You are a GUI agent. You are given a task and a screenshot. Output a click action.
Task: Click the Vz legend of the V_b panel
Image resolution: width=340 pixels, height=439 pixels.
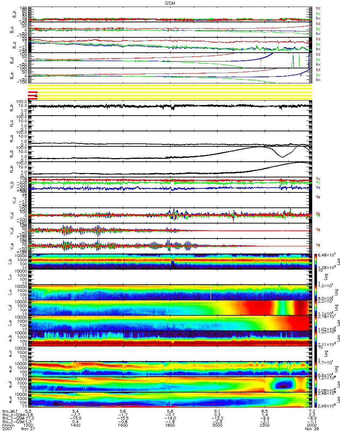318,178
